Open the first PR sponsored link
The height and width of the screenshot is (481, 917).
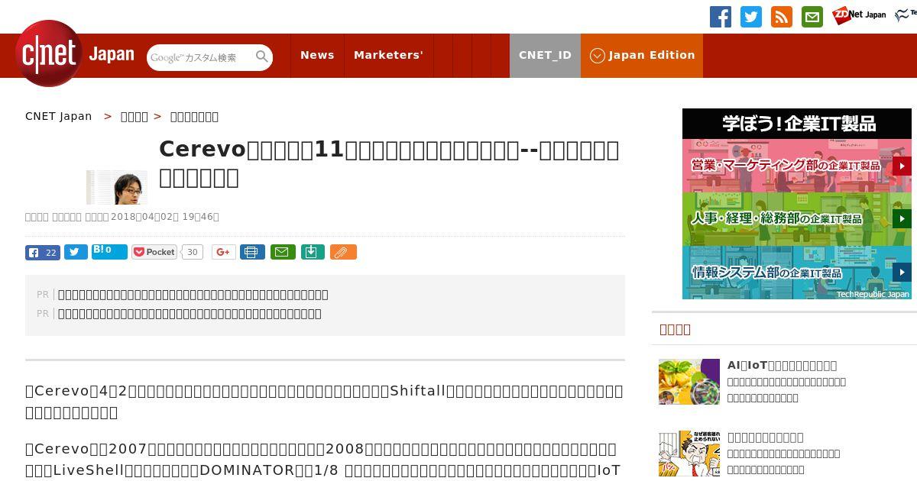pyautogui.click(x=193, y=294)
